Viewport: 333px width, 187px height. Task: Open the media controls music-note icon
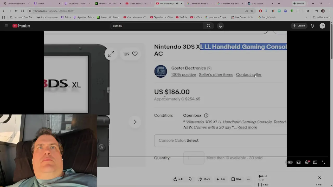pyautogui.click(x=317, y=11)
